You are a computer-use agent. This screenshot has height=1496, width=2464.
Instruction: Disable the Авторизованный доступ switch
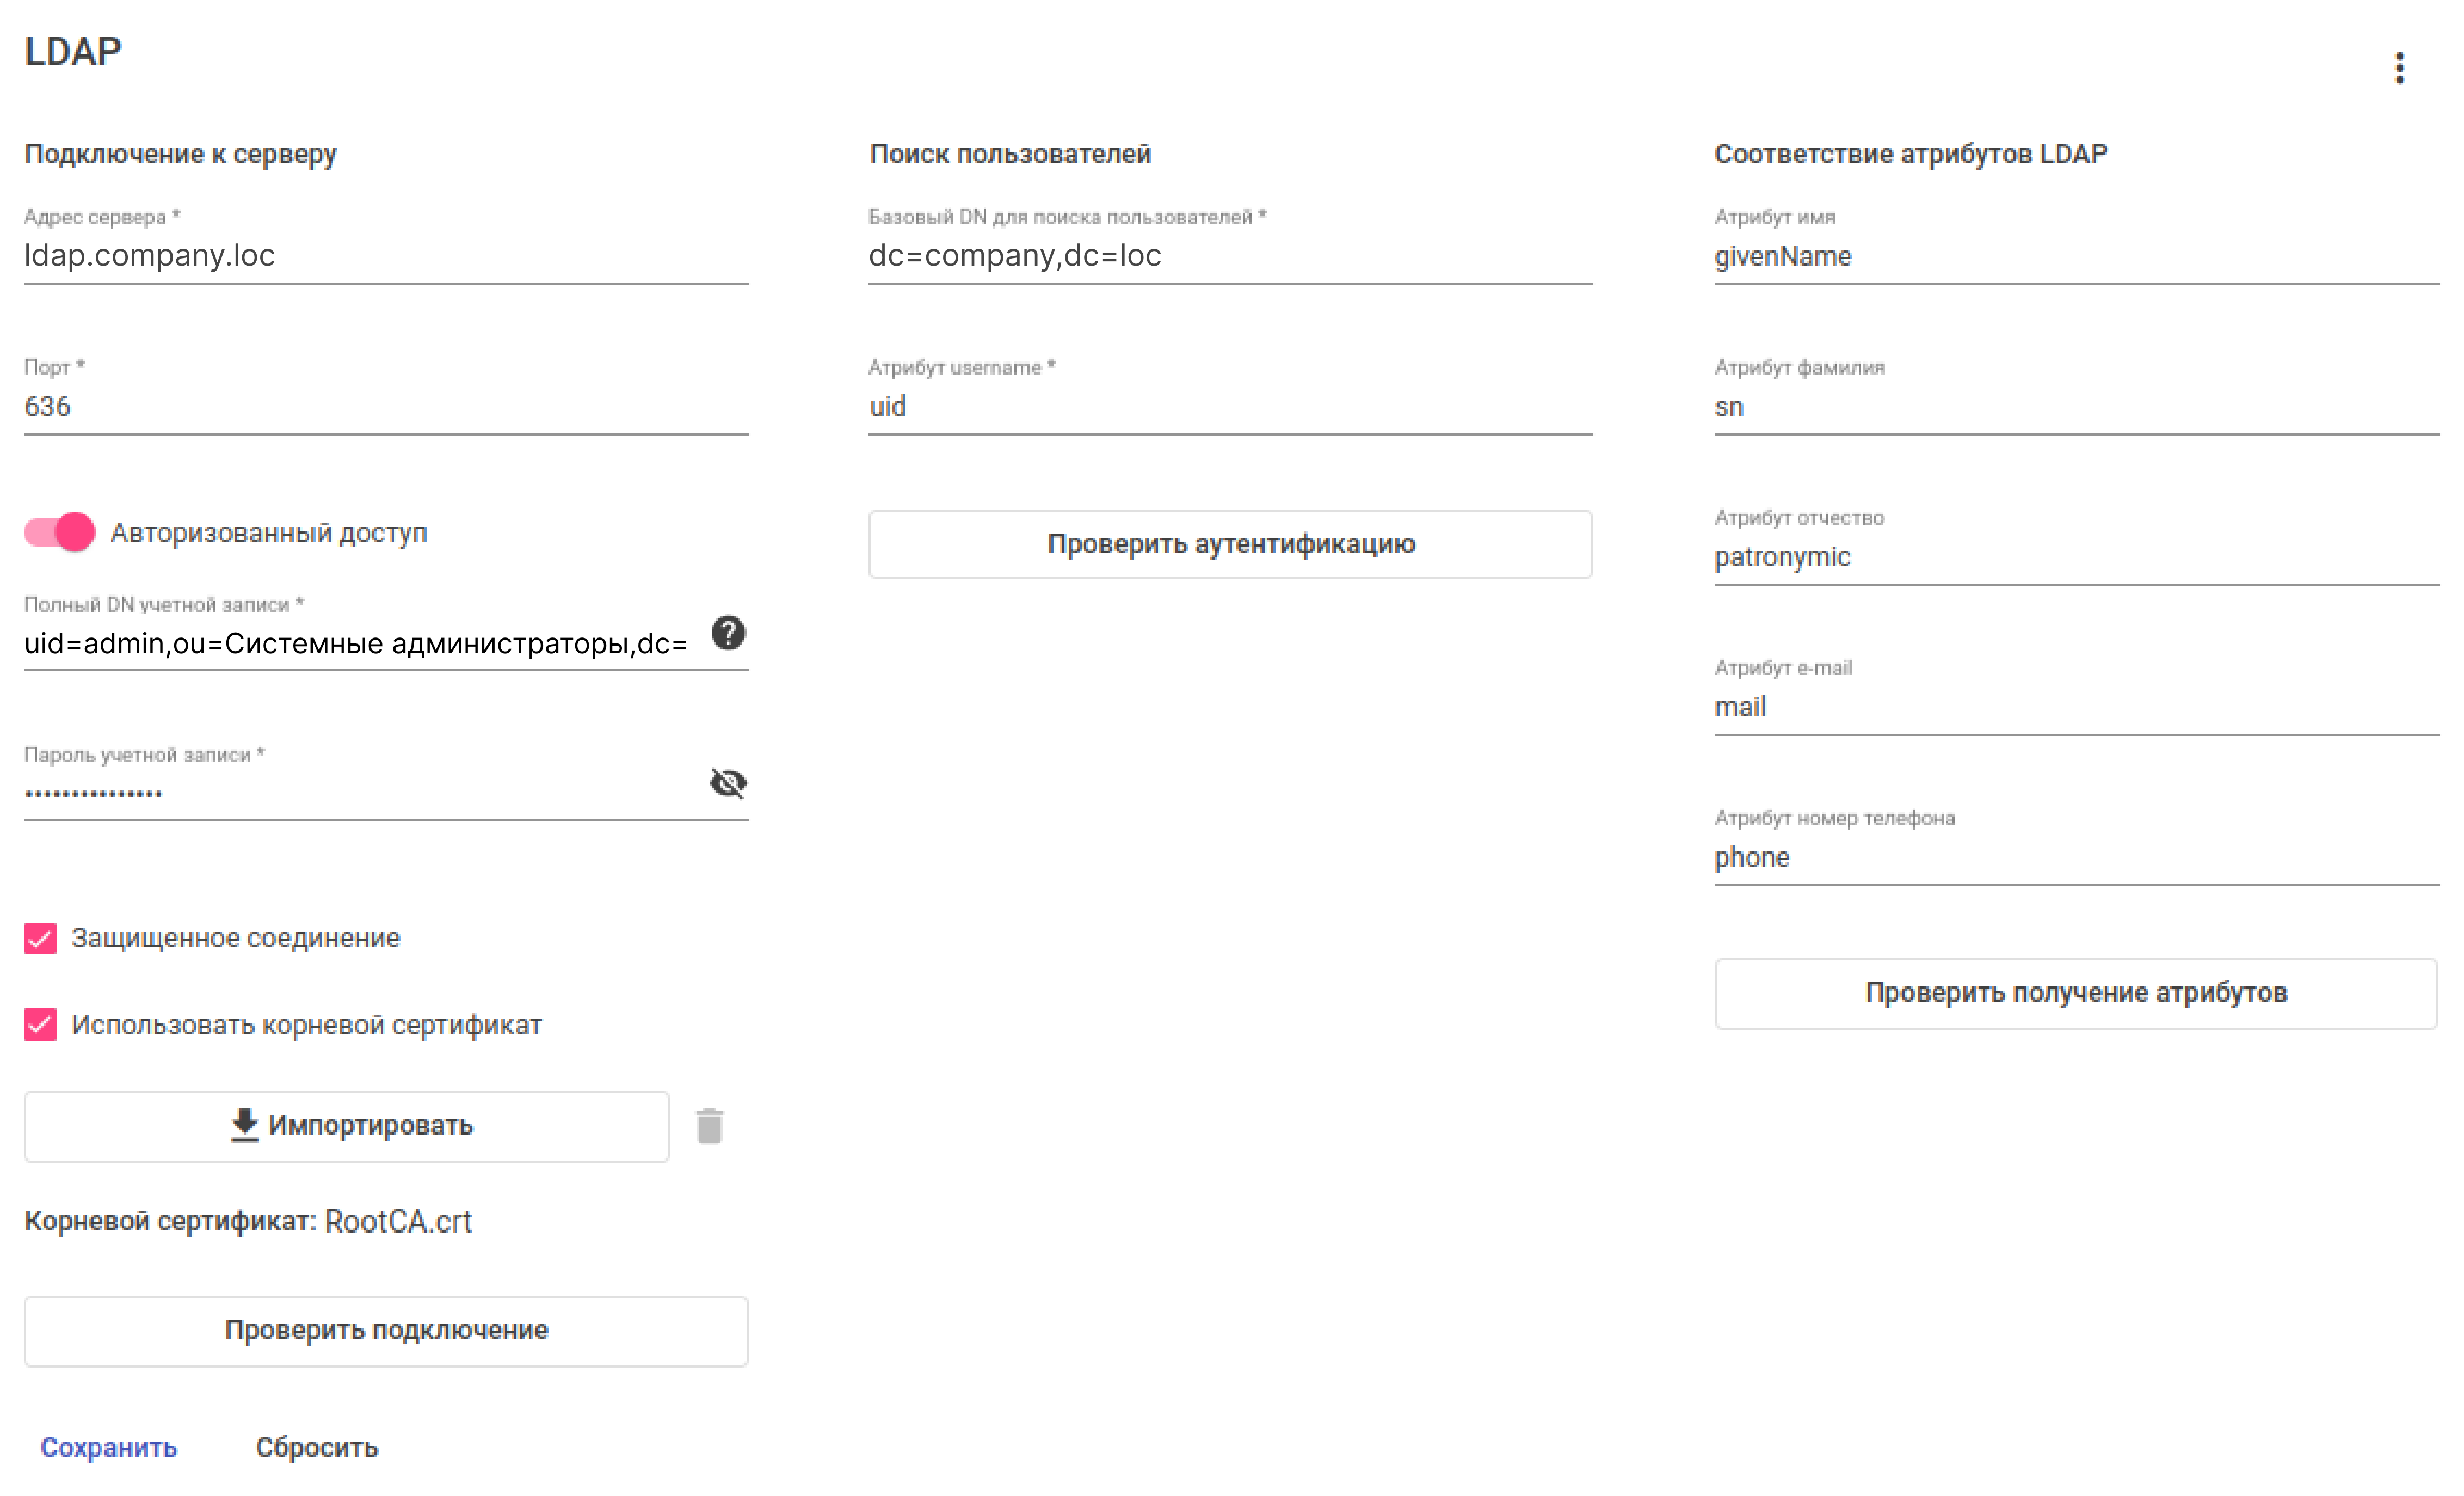[60, 532]
